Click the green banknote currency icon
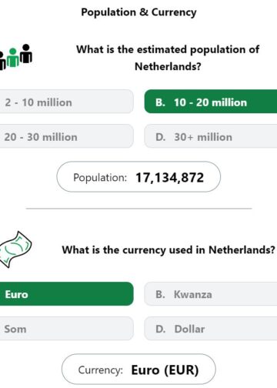 [x=15, y=249]
